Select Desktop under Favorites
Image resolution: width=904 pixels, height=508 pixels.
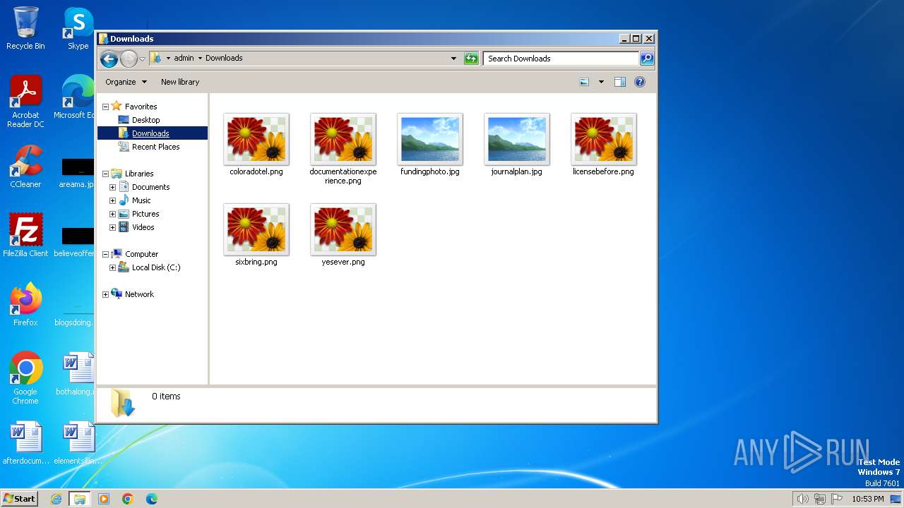[x=145, y=120]
